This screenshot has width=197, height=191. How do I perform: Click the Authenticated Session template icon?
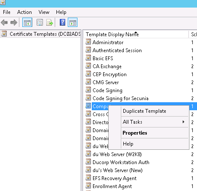(88, 50)
